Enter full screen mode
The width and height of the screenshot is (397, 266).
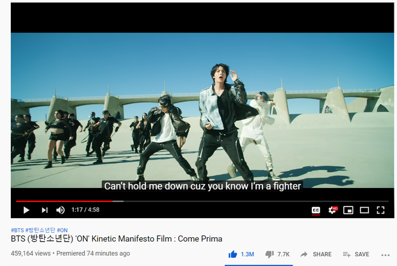[x=380, y=210]
